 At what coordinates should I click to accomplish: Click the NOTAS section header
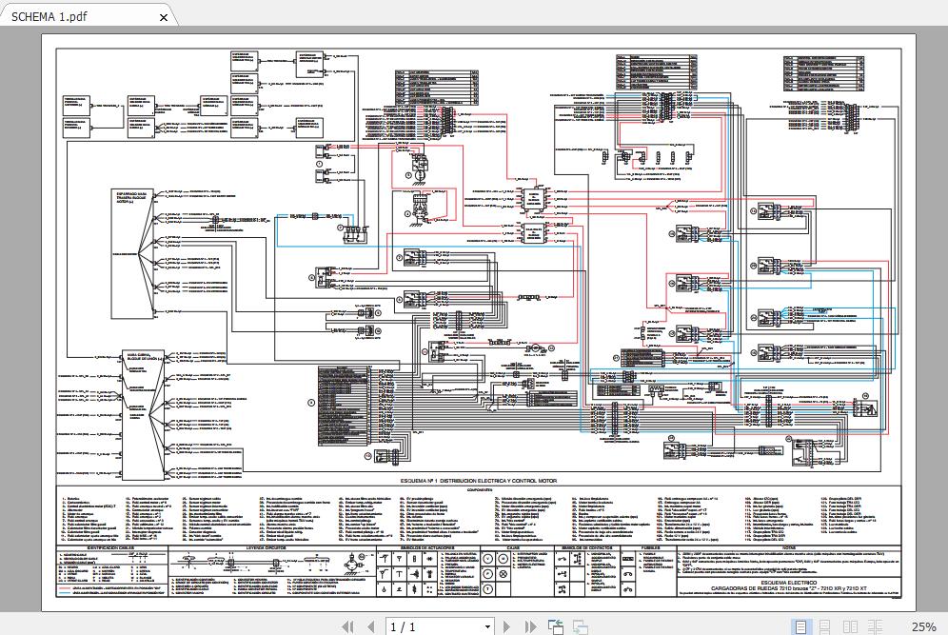pos(788,548)
